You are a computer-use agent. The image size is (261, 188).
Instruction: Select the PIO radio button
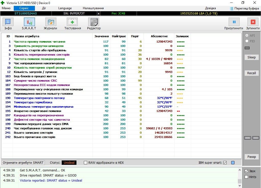pos(247,41)
